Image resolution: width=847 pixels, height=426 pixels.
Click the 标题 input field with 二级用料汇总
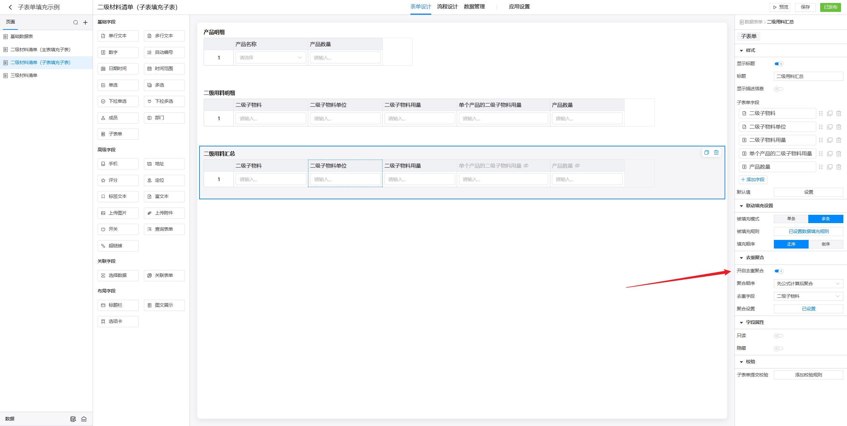click(808, 76)
